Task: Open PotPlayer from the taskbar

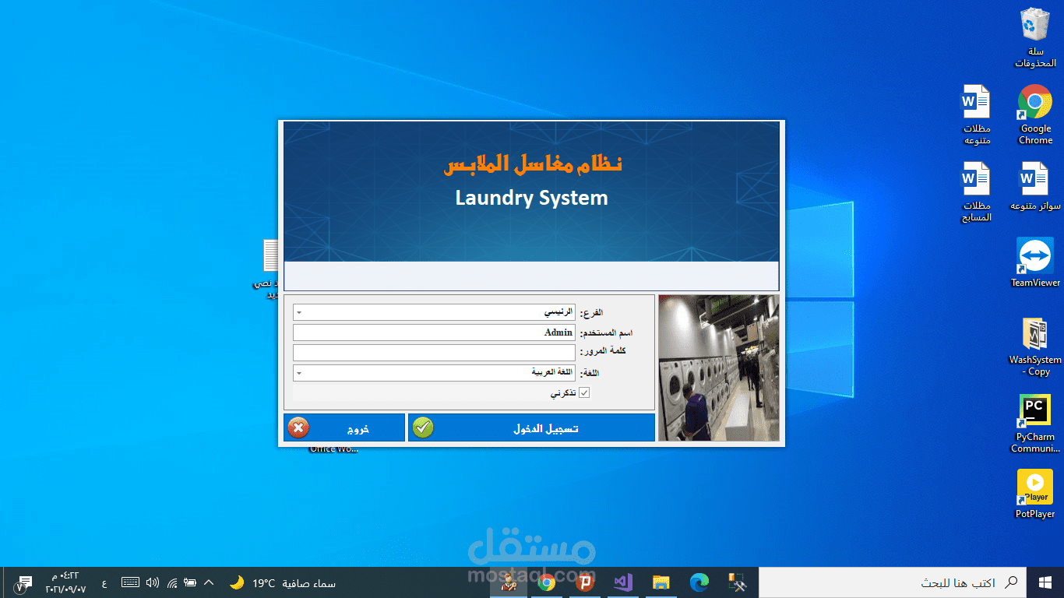Action: click(584, 582)
